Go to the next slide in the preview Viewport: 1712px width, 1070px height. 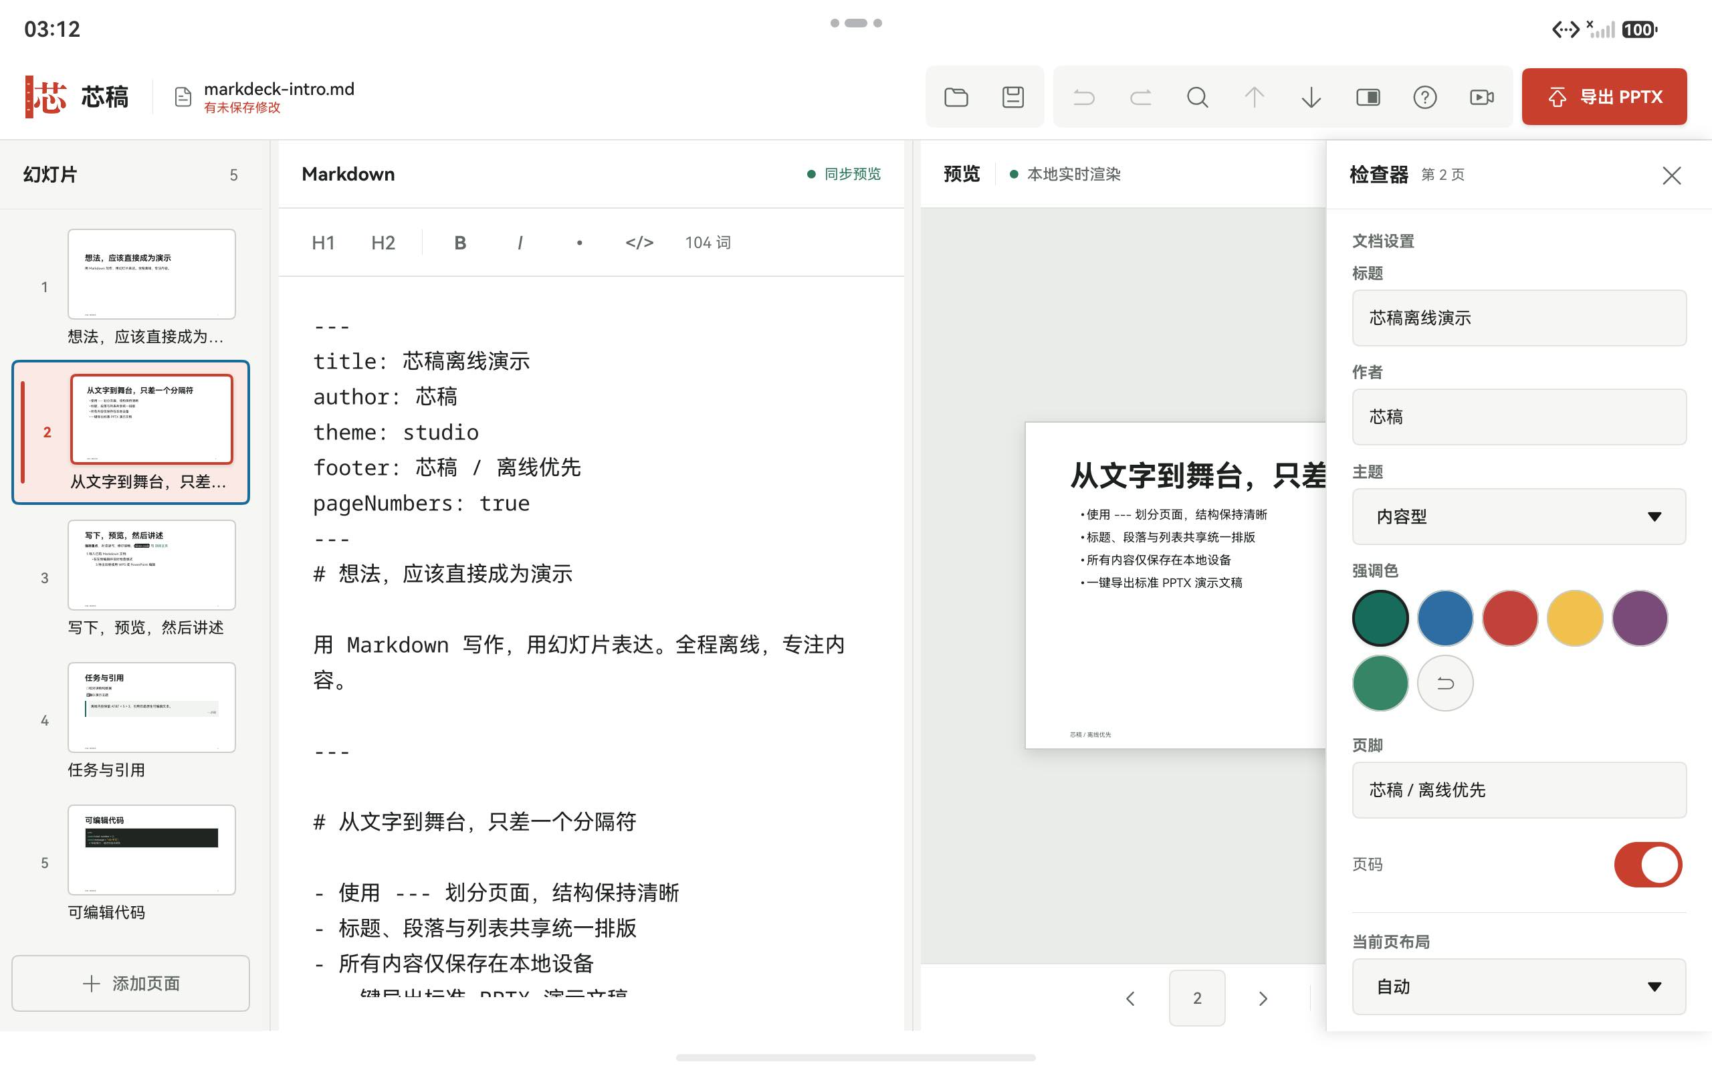[x=1263, y=998]
